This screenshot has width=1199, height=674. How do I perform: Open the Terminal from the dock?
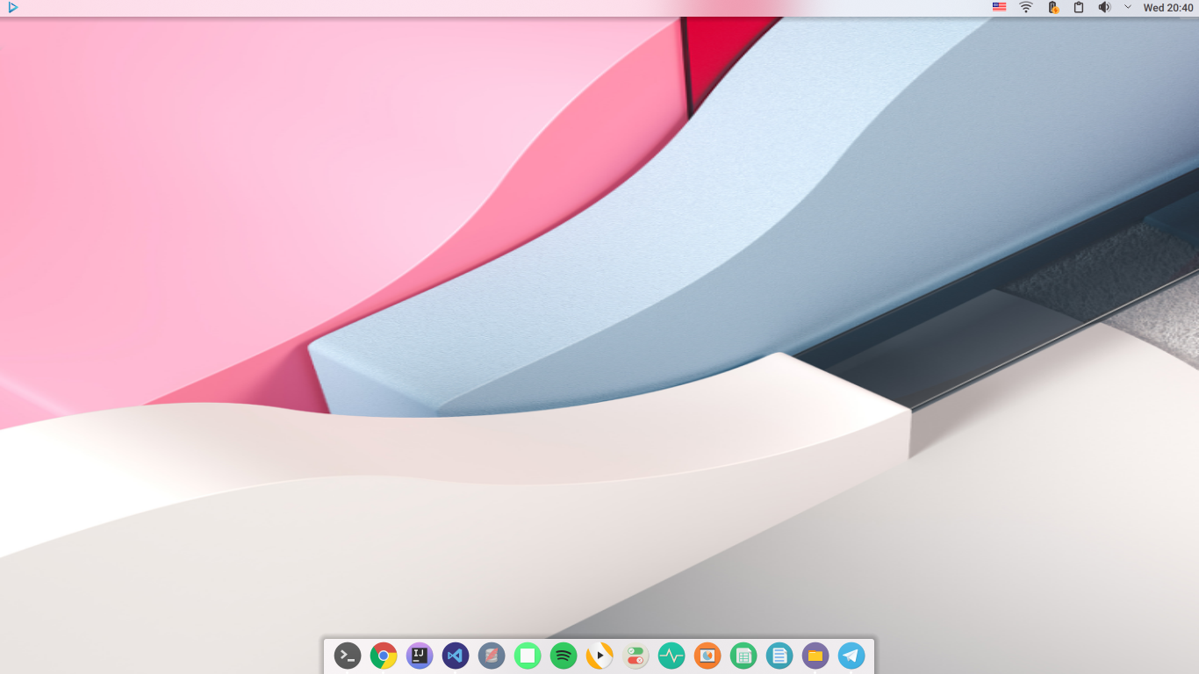pyautogui.click(x=348, y=656)
